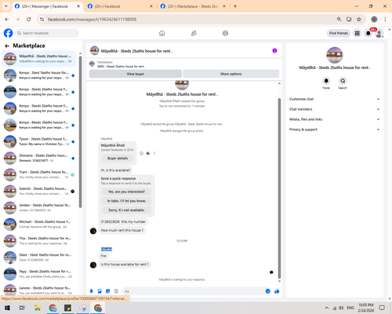
Task: Open the Groups icon in top navigation
Action: 225,33
